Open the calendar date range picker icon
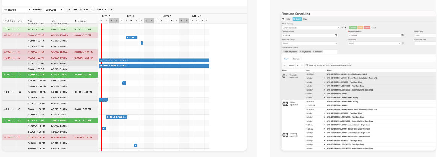 coord(306,65)
